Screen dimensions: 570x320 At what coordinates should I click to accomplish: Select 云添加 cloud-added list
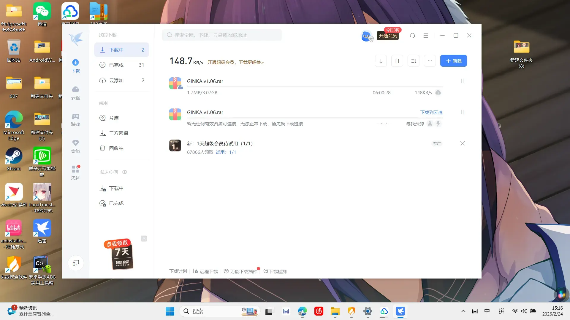(122, 80)
